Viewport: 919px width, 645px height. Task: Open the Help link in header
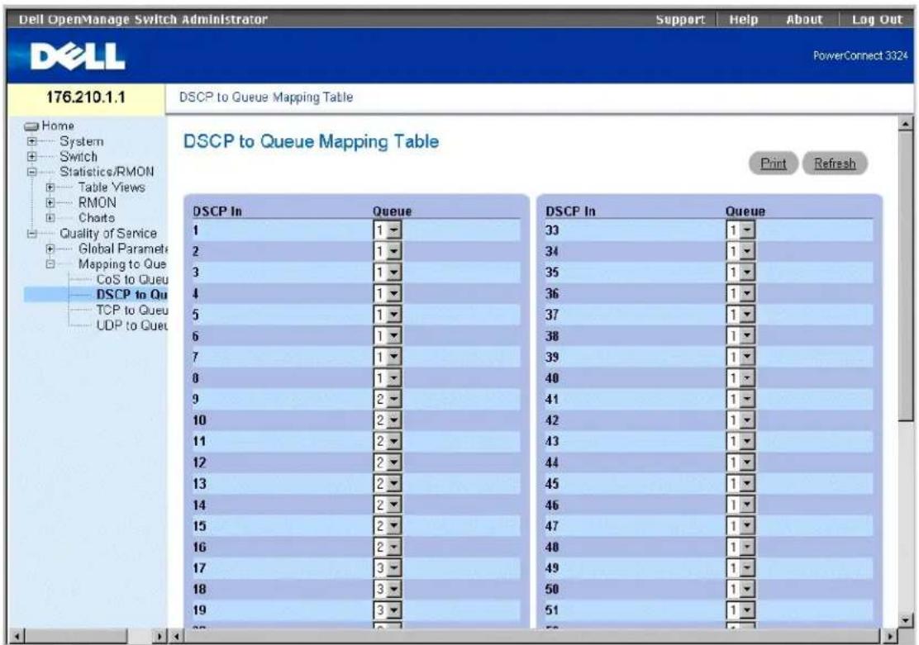tap(743, 19)
